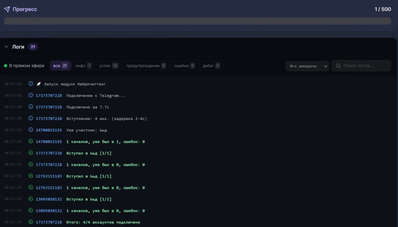Click info icon on Подключено за 7.7с row
The height and width of the screenshot is (227, 398).
tap(31, 107)
